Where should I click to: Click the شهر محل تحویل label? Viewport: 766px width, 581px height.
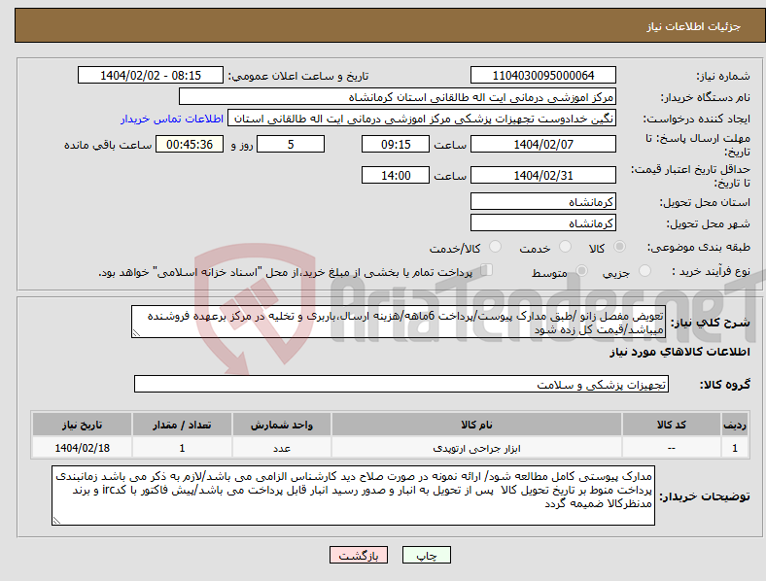pyautogui.click(x=709, y=223)
